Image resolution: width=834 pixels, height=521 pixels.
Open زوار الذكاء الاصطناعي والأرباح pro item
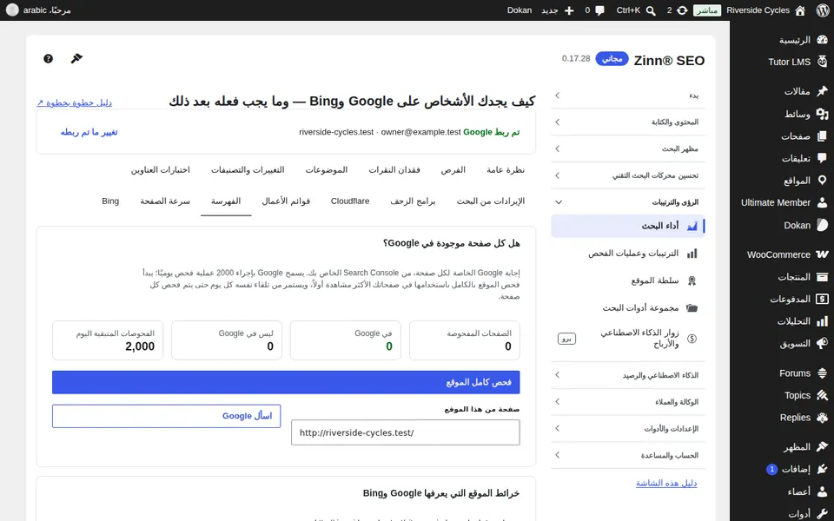(x=628, y=338)
